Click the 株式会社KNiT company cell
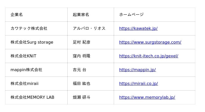The image size is (205, 112). click(23, 56)
